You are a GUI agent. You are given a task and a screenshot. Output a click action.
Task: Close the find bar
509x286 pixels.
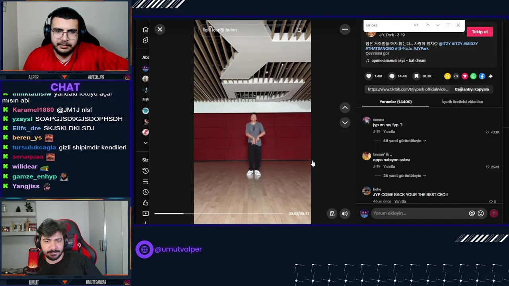[458, 25]
